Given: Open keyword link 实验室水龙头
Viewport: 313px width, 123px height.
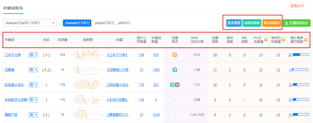Looking at the screenshot, I should 14,85.
